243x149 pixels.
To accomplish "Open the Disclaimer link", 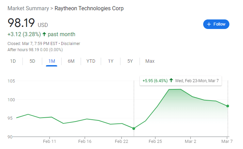I will [70, 44].
